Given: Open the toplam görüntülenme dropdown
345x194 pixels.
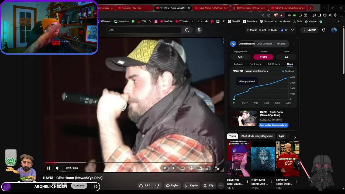Looking at the screenshot, I should 257,71.
